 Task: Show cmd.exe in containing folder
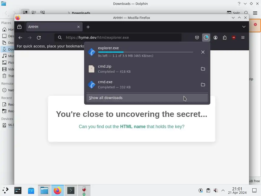tap(203, 84)
